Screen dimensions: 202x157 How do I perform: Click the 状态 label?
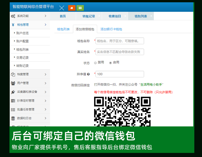(86, 63)
